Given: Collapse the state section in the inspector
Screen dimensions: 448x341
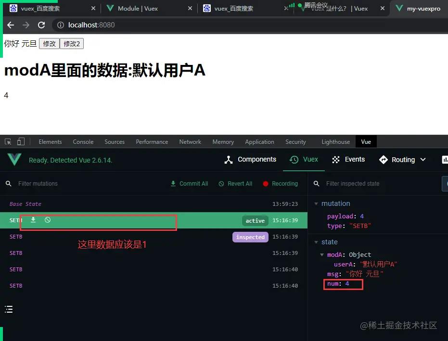Looking at the screenshot, I should click(x=316, y=242).
